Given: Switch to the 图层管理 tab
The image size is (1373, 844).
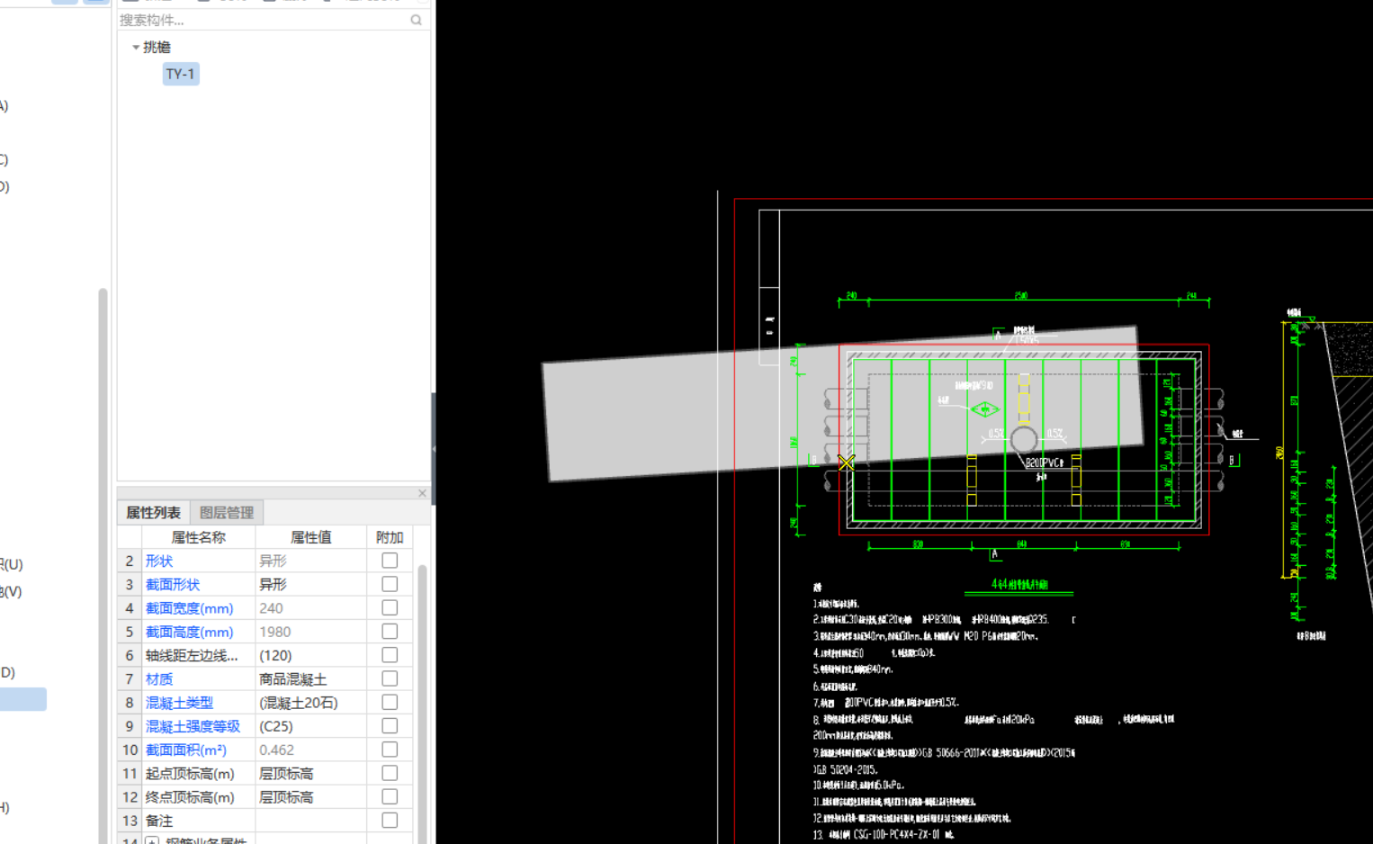Looking at the screenshot, I should [227, 512].
